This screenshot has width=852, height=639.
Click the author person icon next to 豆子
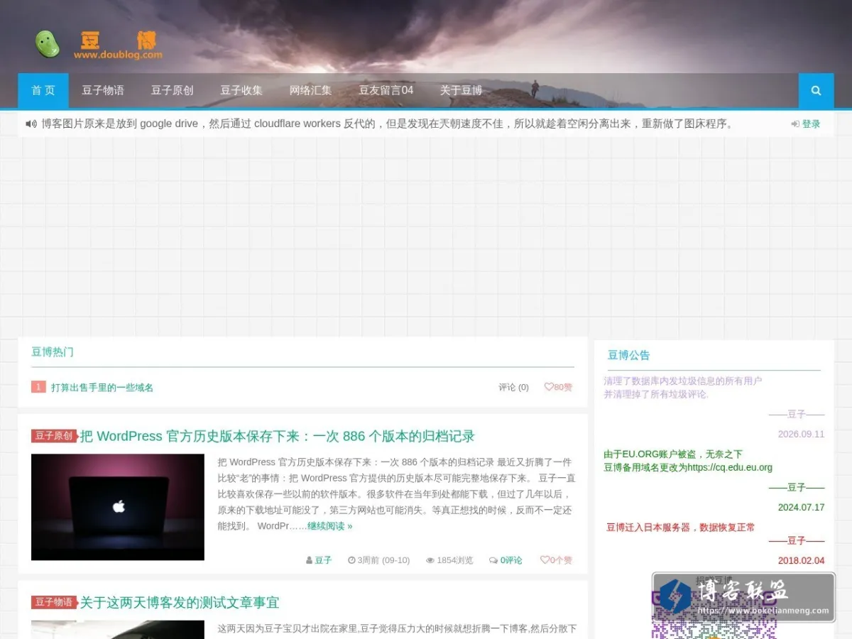[309, 560]
